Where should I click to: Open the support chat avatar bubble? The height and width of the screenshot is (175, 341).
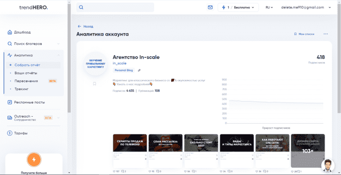328,166
